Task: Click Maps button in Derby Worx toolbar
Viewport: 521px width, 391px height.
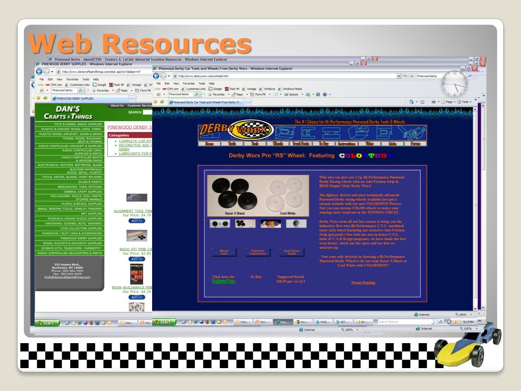Action: [x=237, y=94]
